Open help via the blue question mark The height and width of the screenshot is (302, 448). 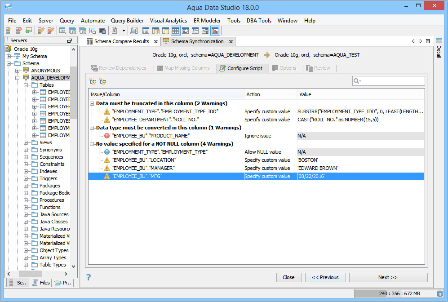click(x=89, y=277)
